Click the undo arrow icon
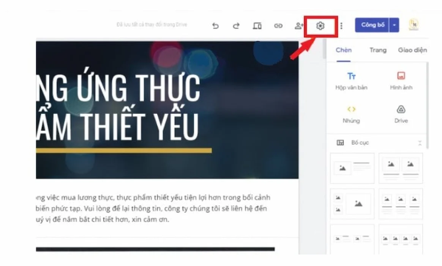The height and width of the screenshot is (266, 442). click(215, 26)
